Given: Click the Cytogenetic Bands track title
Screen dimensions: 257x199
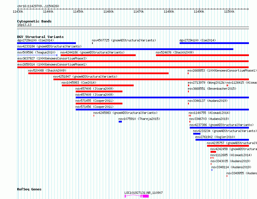Looking at the screenshot, I should pos(34,21).
